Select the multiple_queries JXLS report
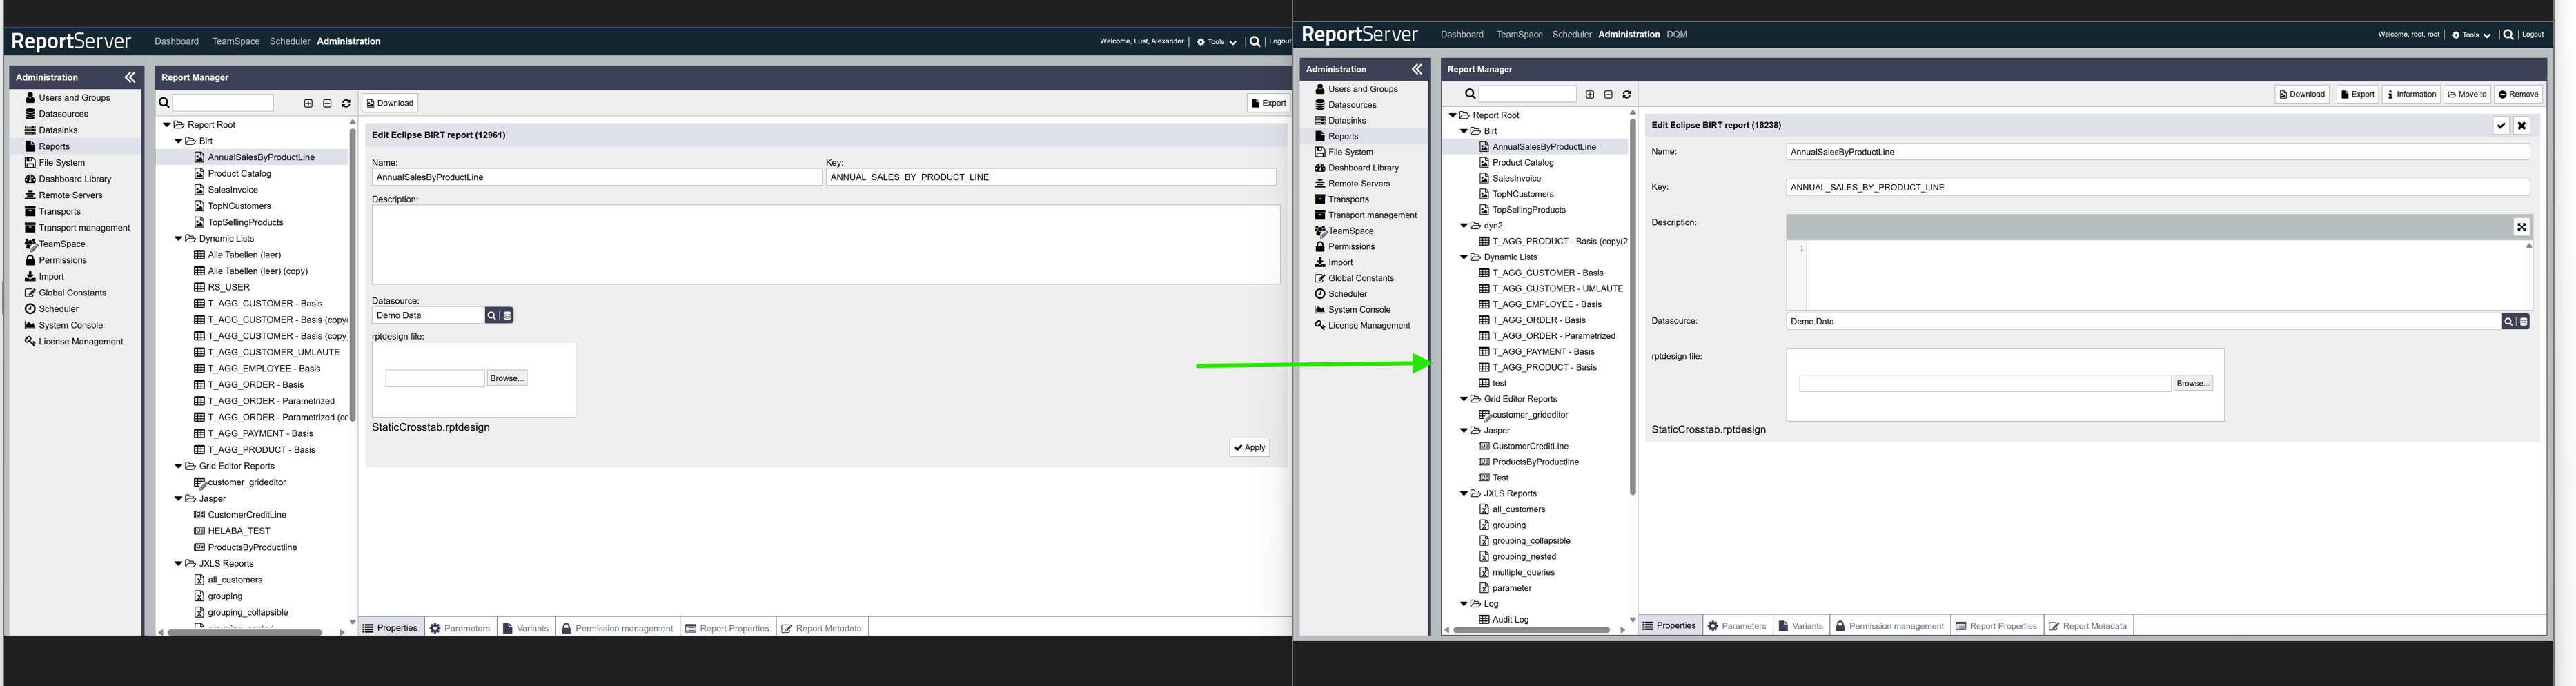 pos(1523,573)
